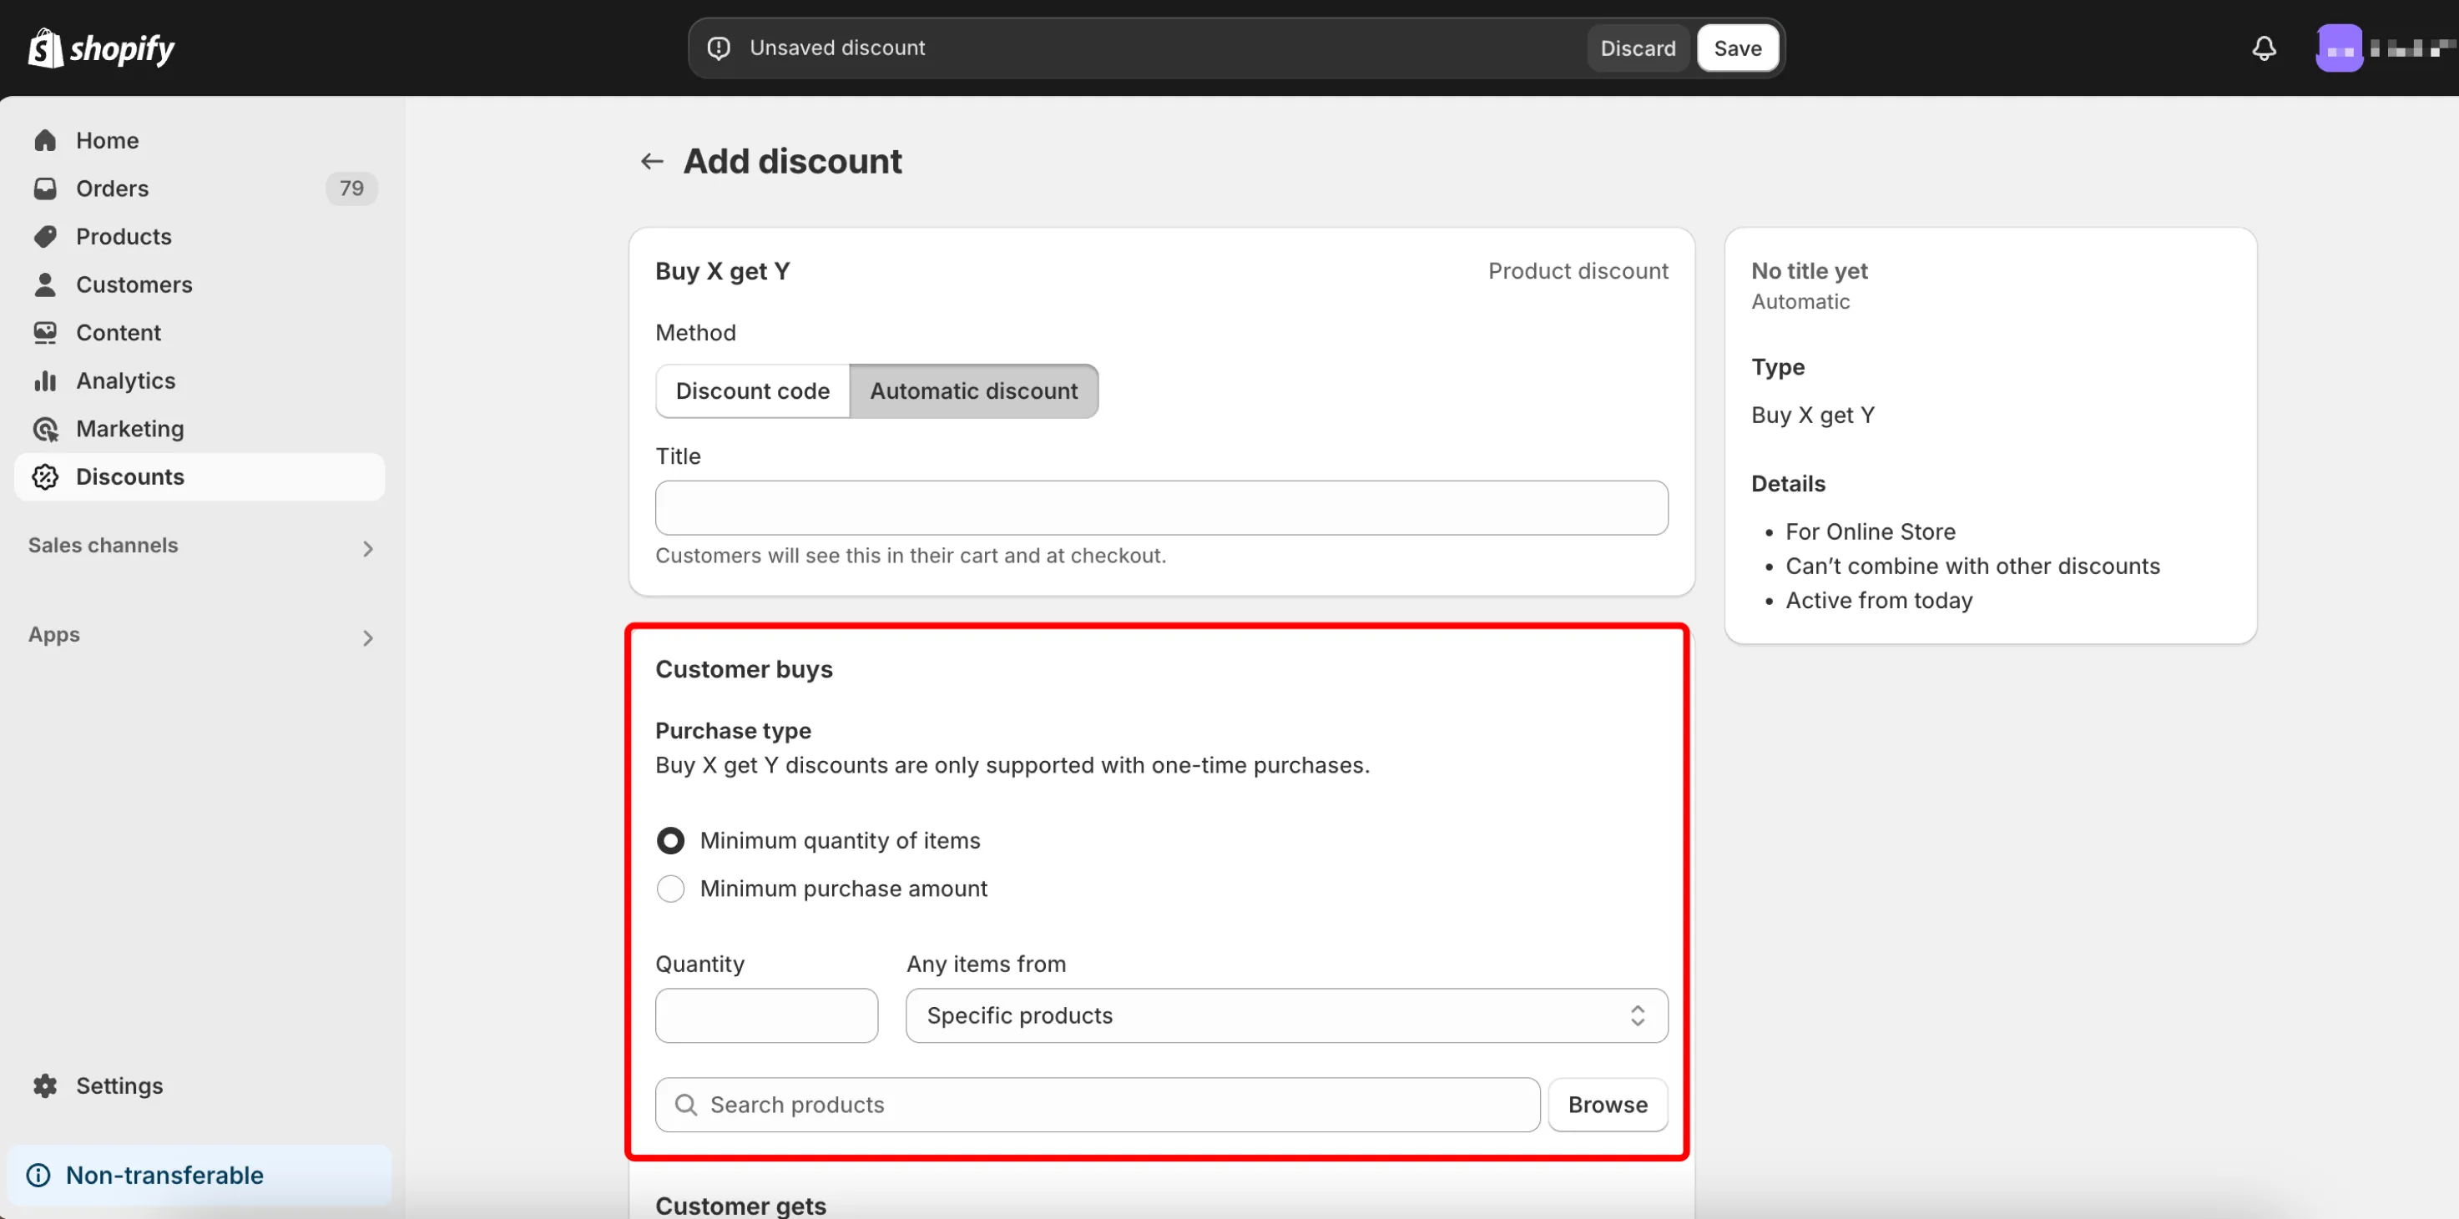
Task: Click the Settings gear icon
Action: pos(45,1086)
